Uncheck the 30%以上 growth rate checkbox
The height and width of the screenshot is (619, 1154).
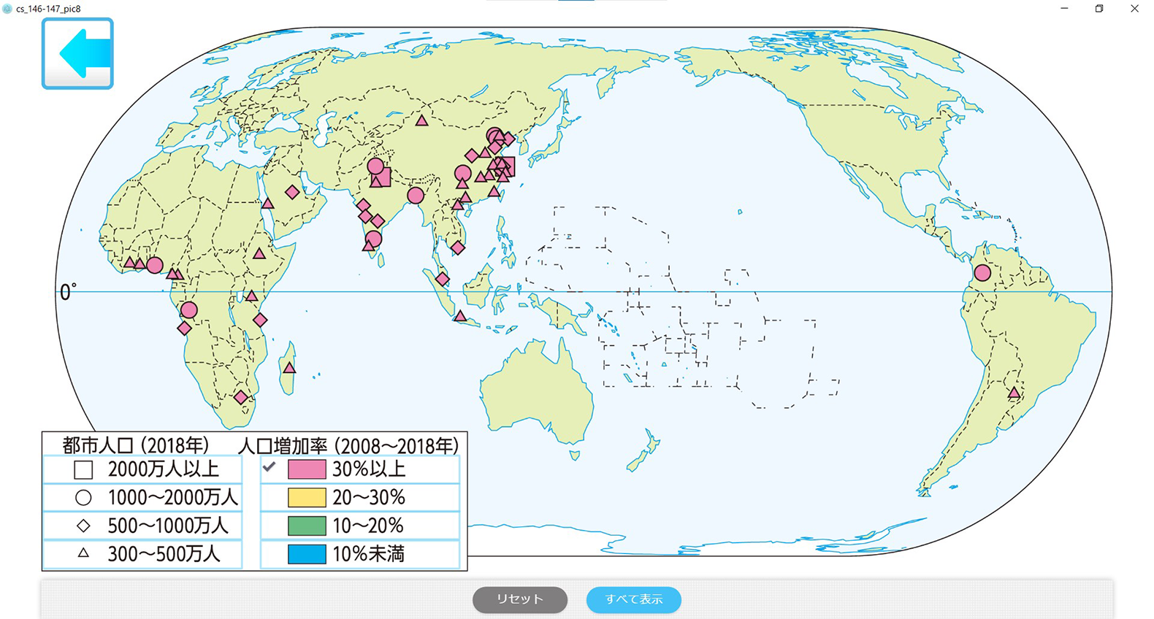(270, 468)
